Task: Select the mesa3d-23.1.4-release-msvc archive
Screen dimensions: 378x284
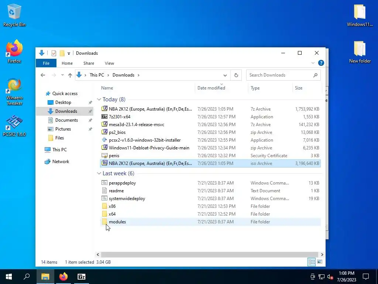Action: 210,125
